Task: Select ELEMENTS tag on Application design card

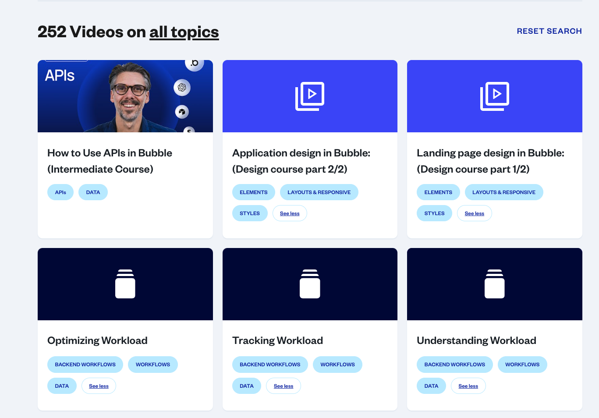Action: click(254, 192)
